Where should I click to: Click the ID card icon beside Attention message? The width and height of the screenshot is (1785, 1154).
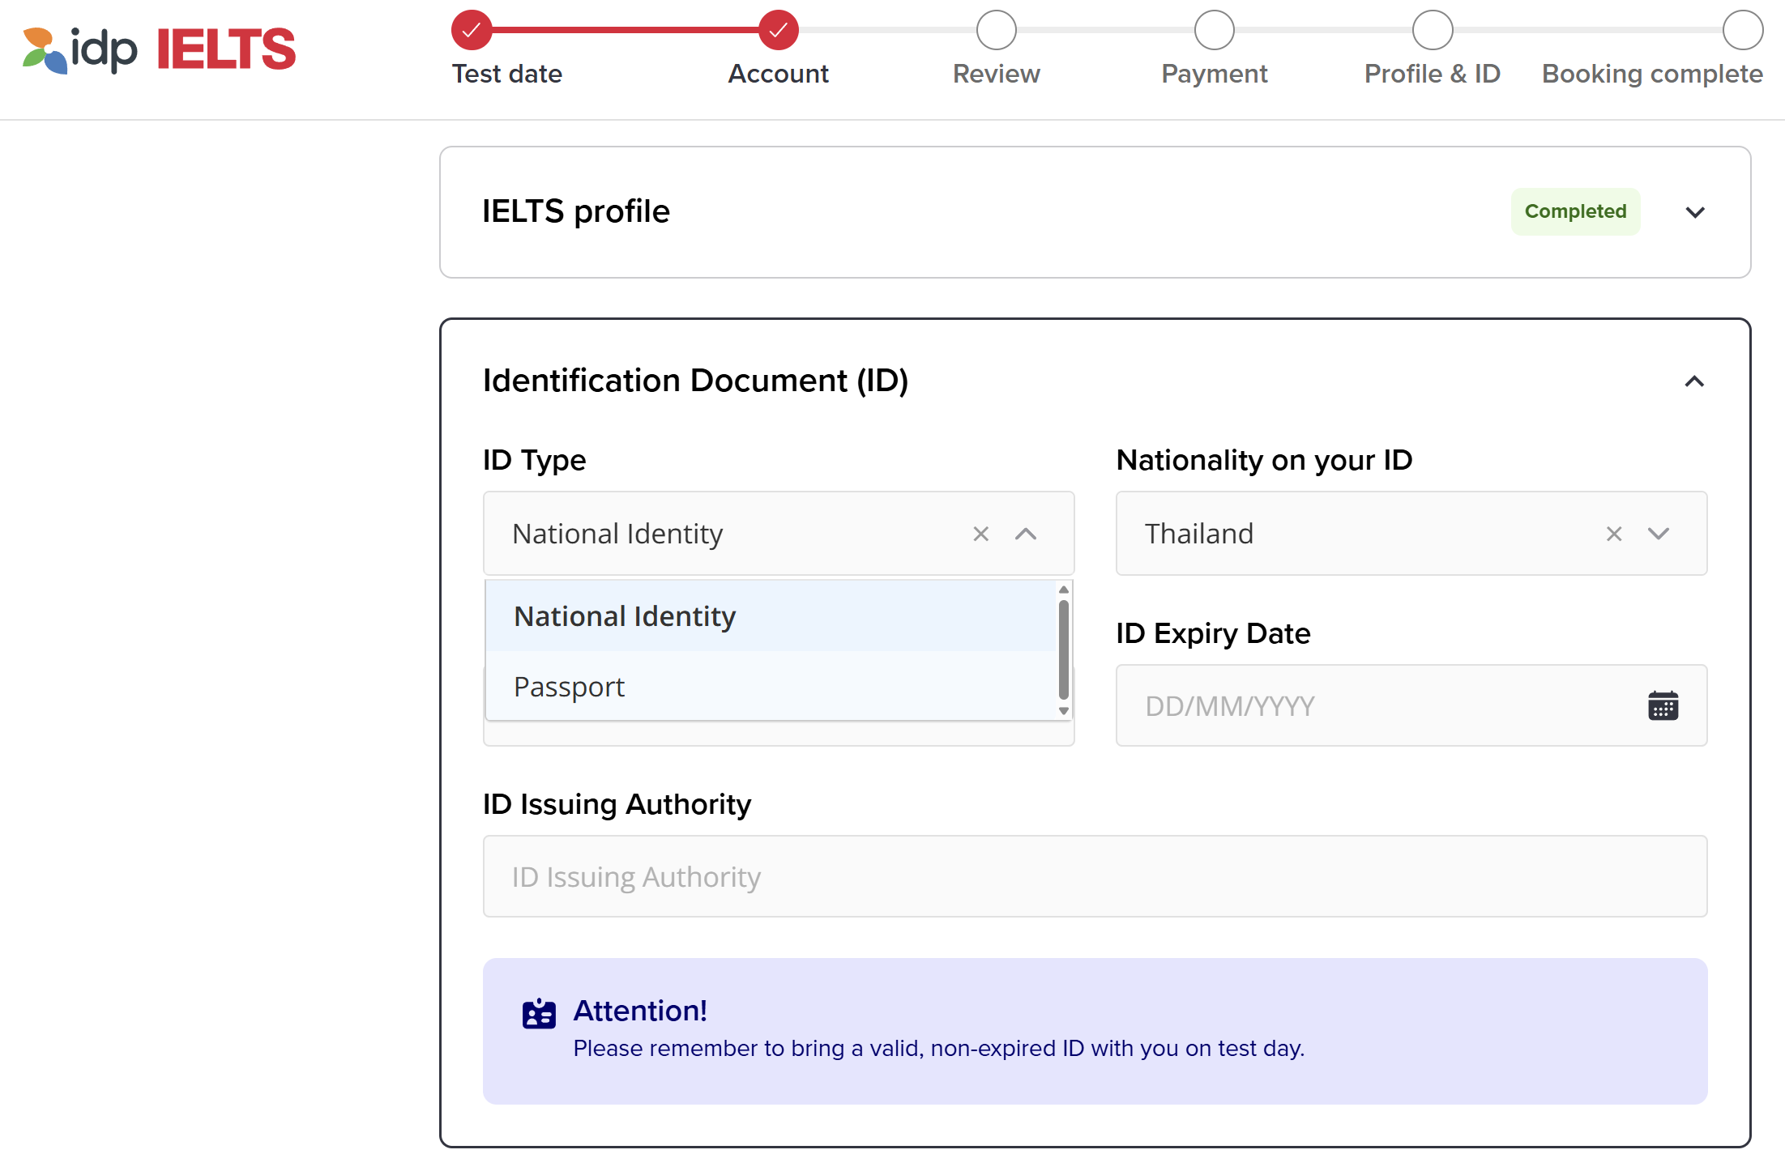537,1013
